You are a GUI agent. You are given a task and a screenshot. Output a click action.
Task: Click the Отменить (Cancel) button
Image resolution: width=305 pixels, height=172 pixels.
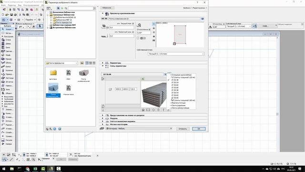183,129
